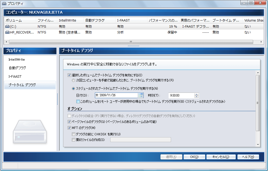
Task: Sort by the 自動デフラグ column header
Action: [99, 20]
